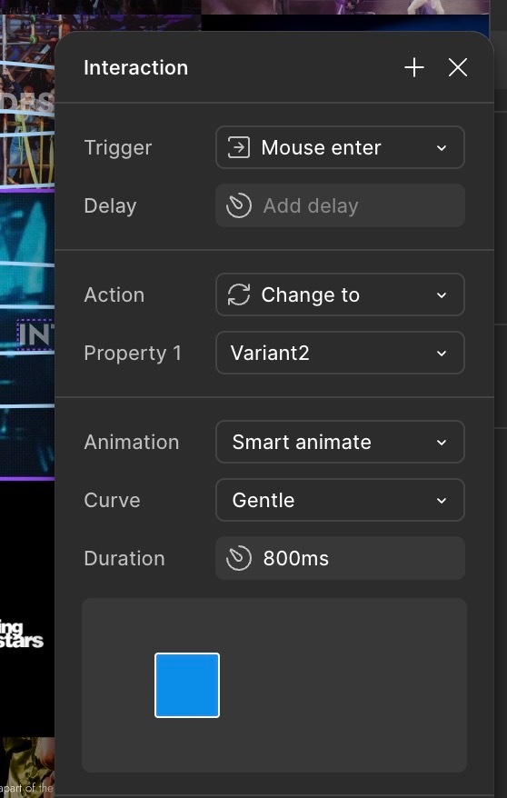Viewport: 507px width, 798px height.
Task: Open the Curve dropdown showing Gentle
Action: (x=340, y=500)
